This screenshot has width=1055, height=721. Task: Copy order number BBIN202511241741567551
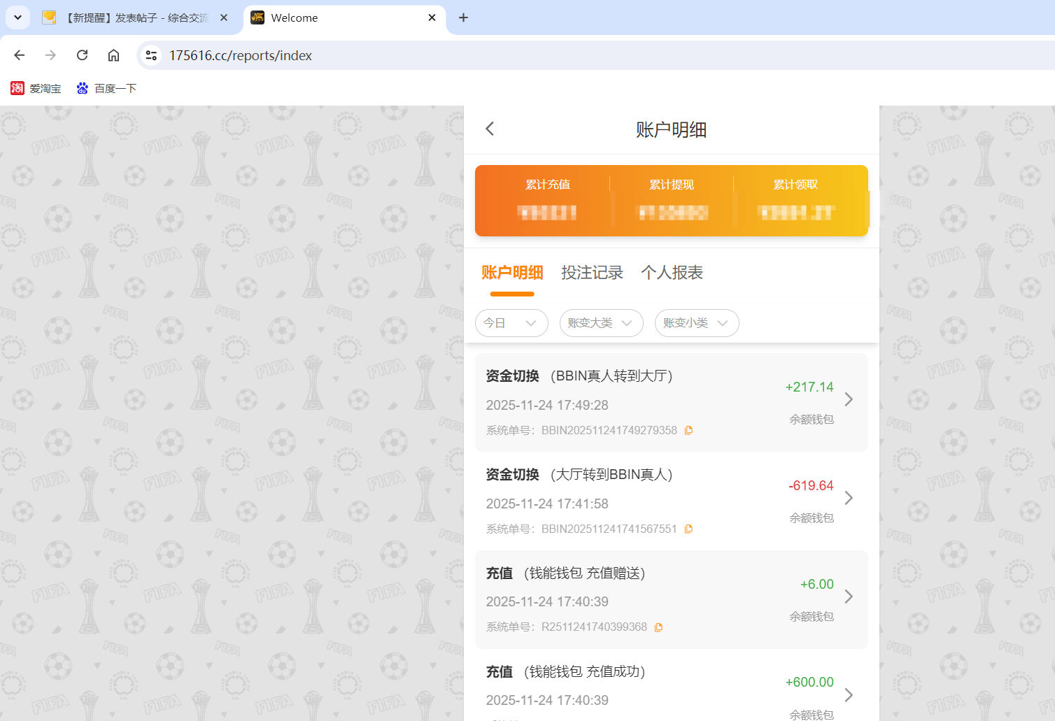688,529
